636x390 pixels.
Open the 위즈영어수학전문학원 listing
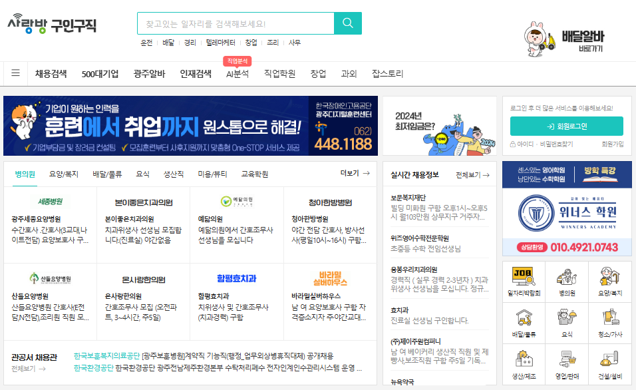(439, 243)
